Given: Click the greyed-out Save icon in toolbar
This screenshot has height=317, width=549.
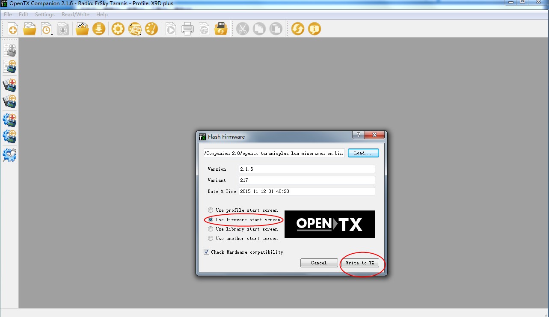Looking at the screenshot, I should 63,29.
